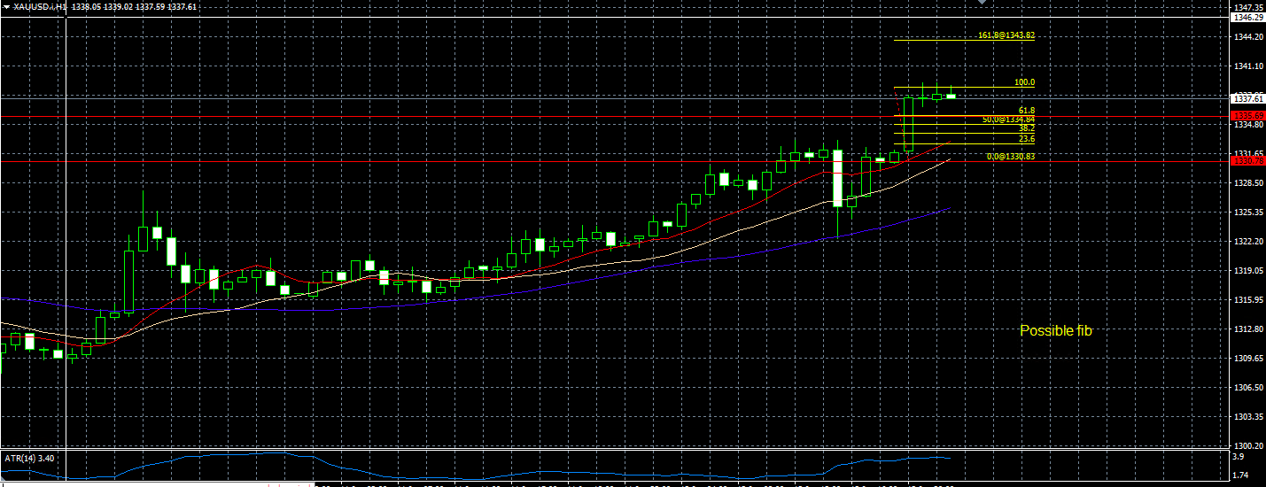Click the 1344.20 price scale value

(1247, 36)
